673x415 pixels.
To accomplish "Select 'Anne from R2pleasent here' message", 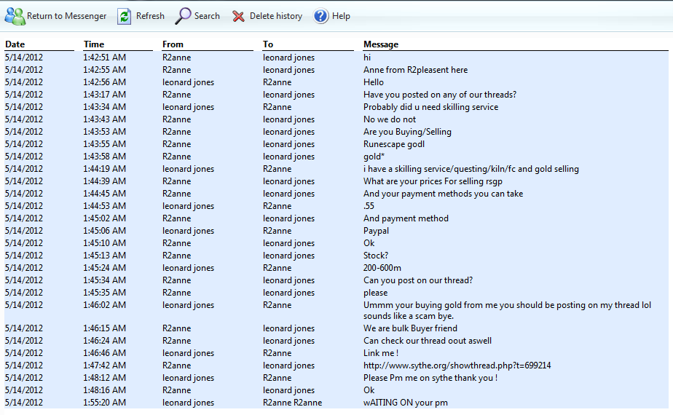I will pos(415,69).
